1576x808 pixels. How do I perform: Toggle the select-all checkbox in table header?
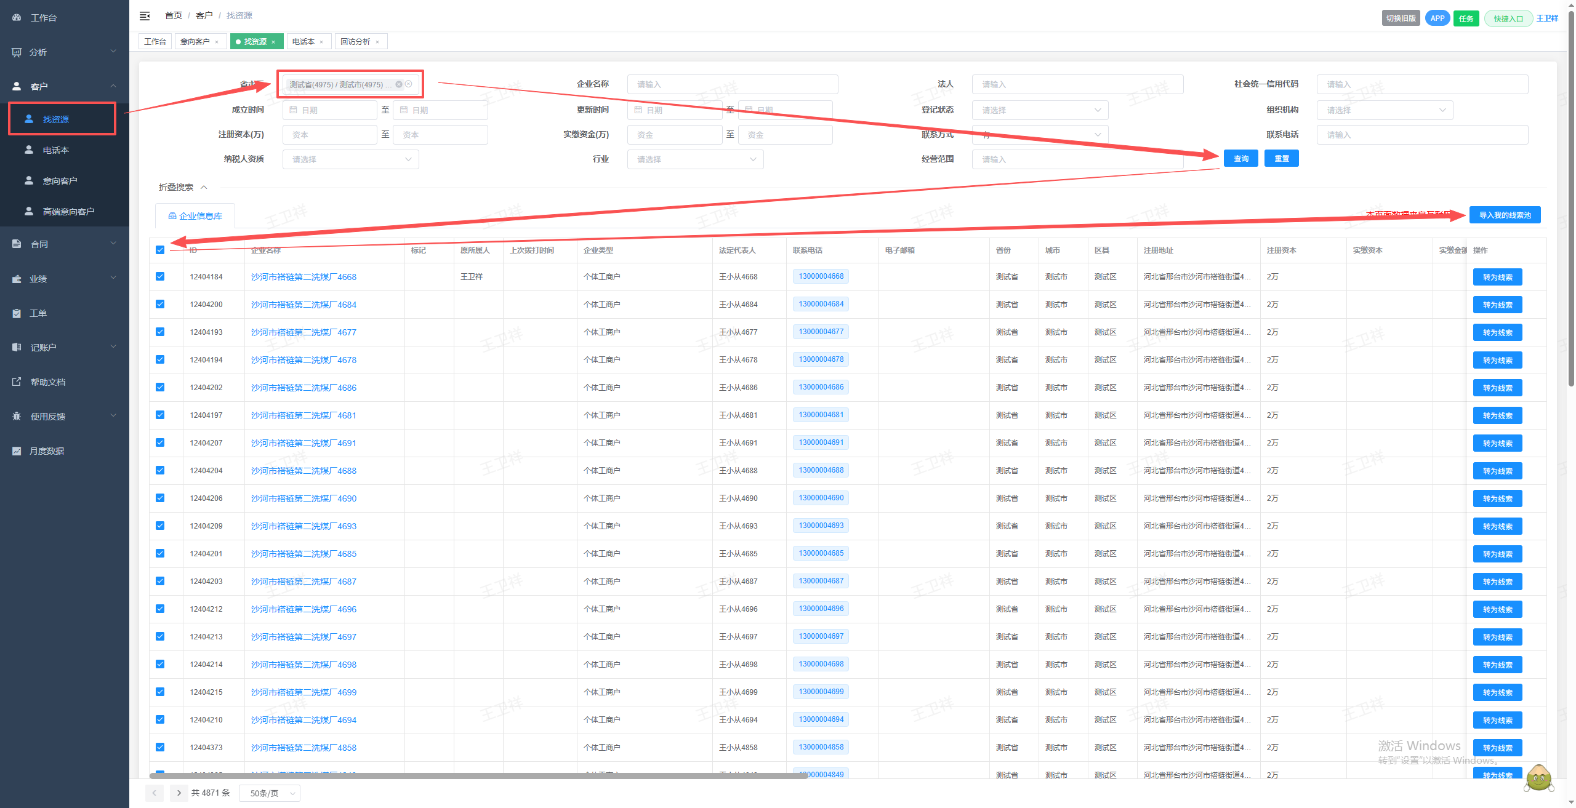[160, 250]
